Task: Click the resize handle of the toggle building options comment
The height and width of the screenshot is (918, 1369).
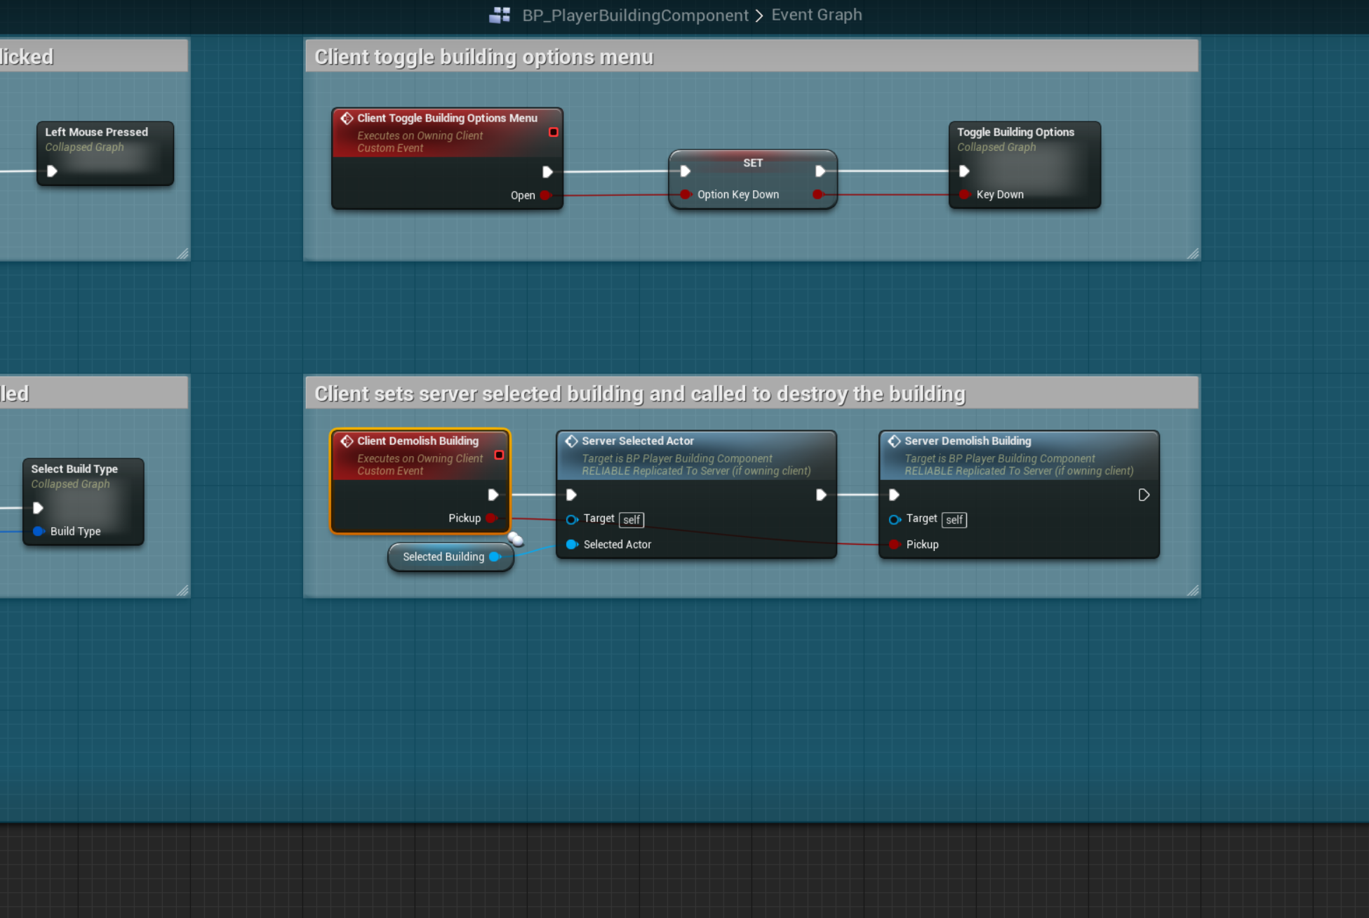Action: pyautogui.click(x=1192, y=253)
